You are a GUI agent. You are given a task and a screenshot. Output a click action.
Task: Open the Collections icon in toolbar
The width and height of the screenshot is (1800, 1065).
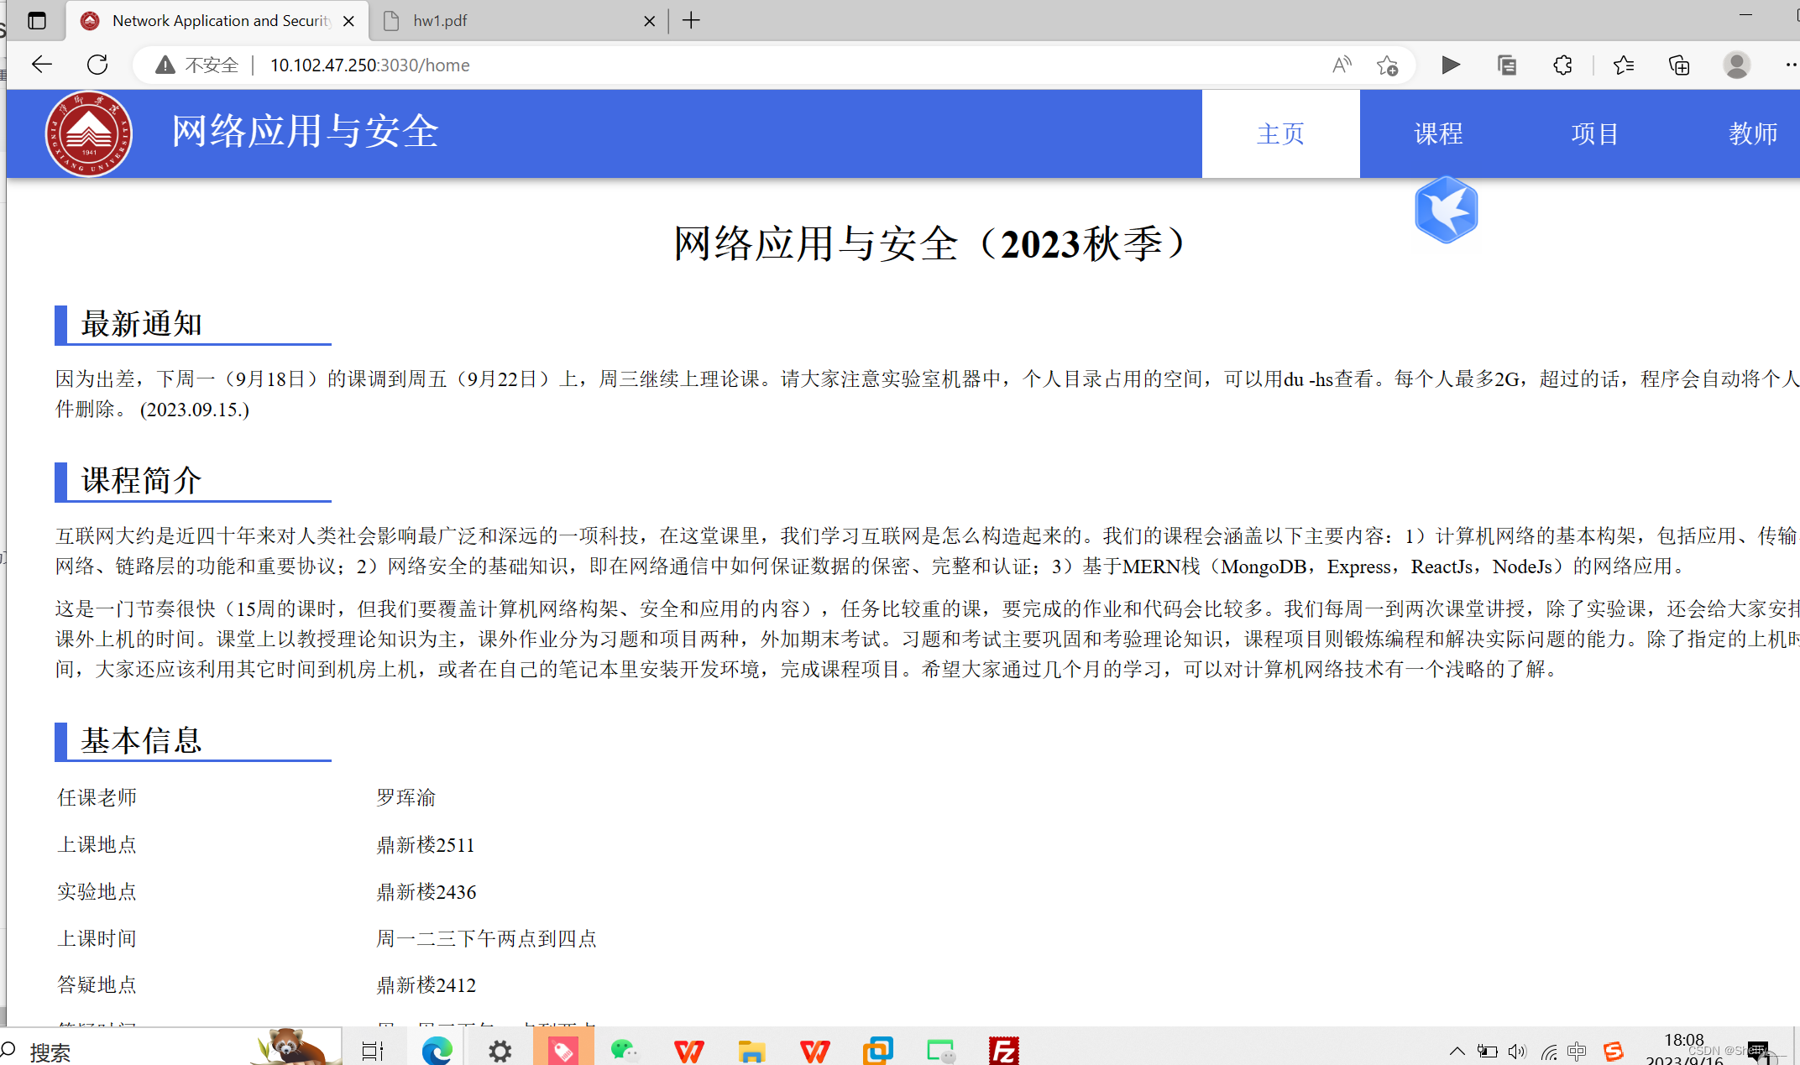click(1679, 65)
